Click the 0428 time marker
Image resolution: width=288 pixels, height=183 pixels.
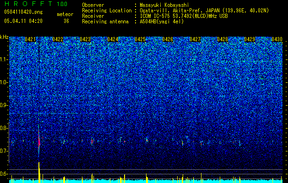223,39
